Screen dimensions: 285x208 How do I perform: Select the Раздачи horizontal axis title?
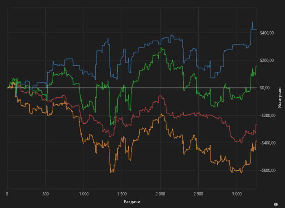coord(132,202)
